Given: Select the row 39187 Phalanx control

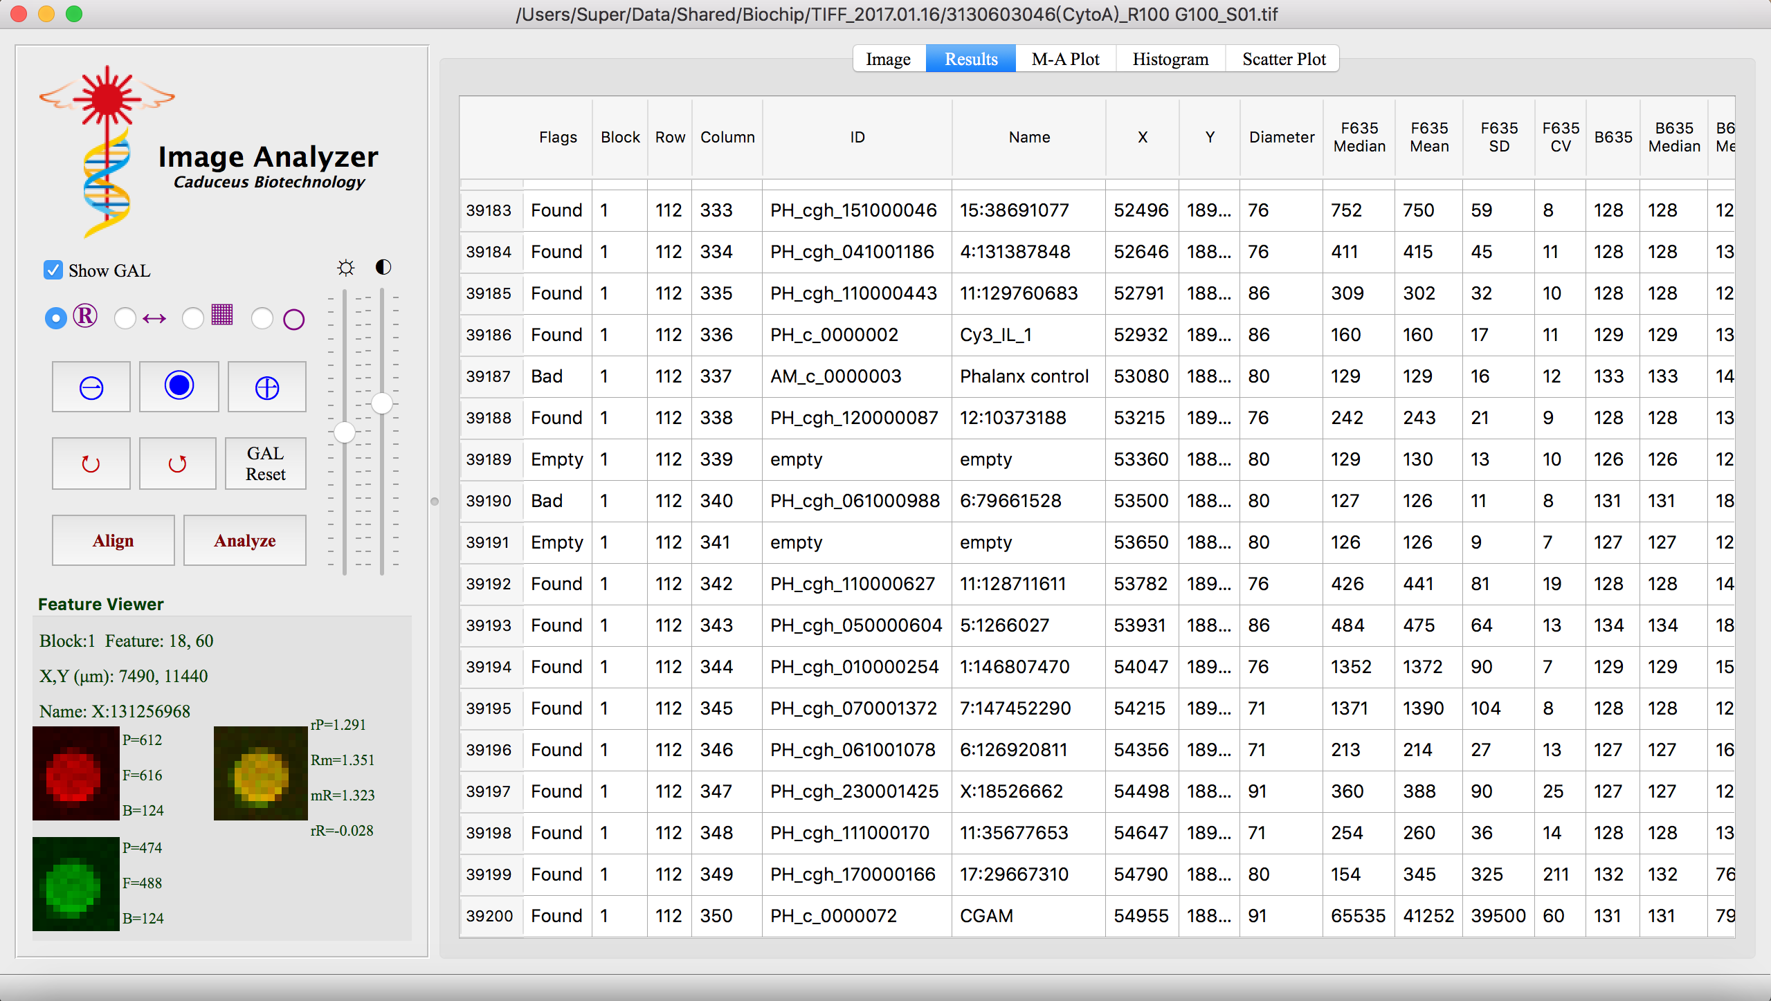Looking at the screenshot, I should coord(1023,376).
